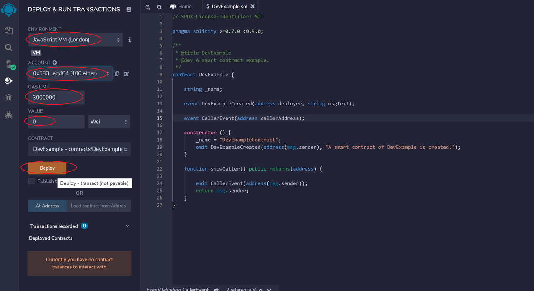Open the Wei unit dropdown

point(108,122)
